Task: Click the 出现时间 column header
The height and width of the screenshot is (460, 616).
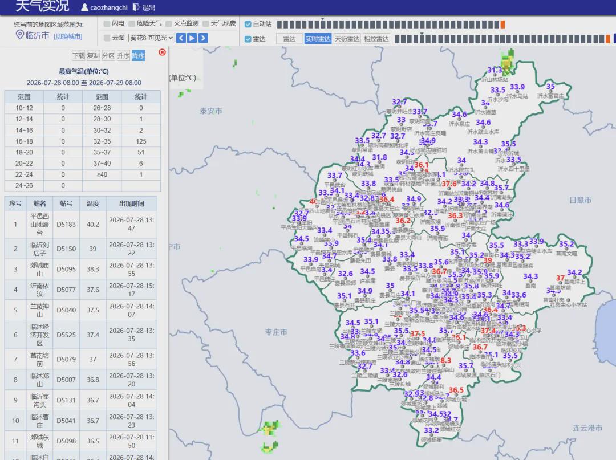Action: [132, 203]
